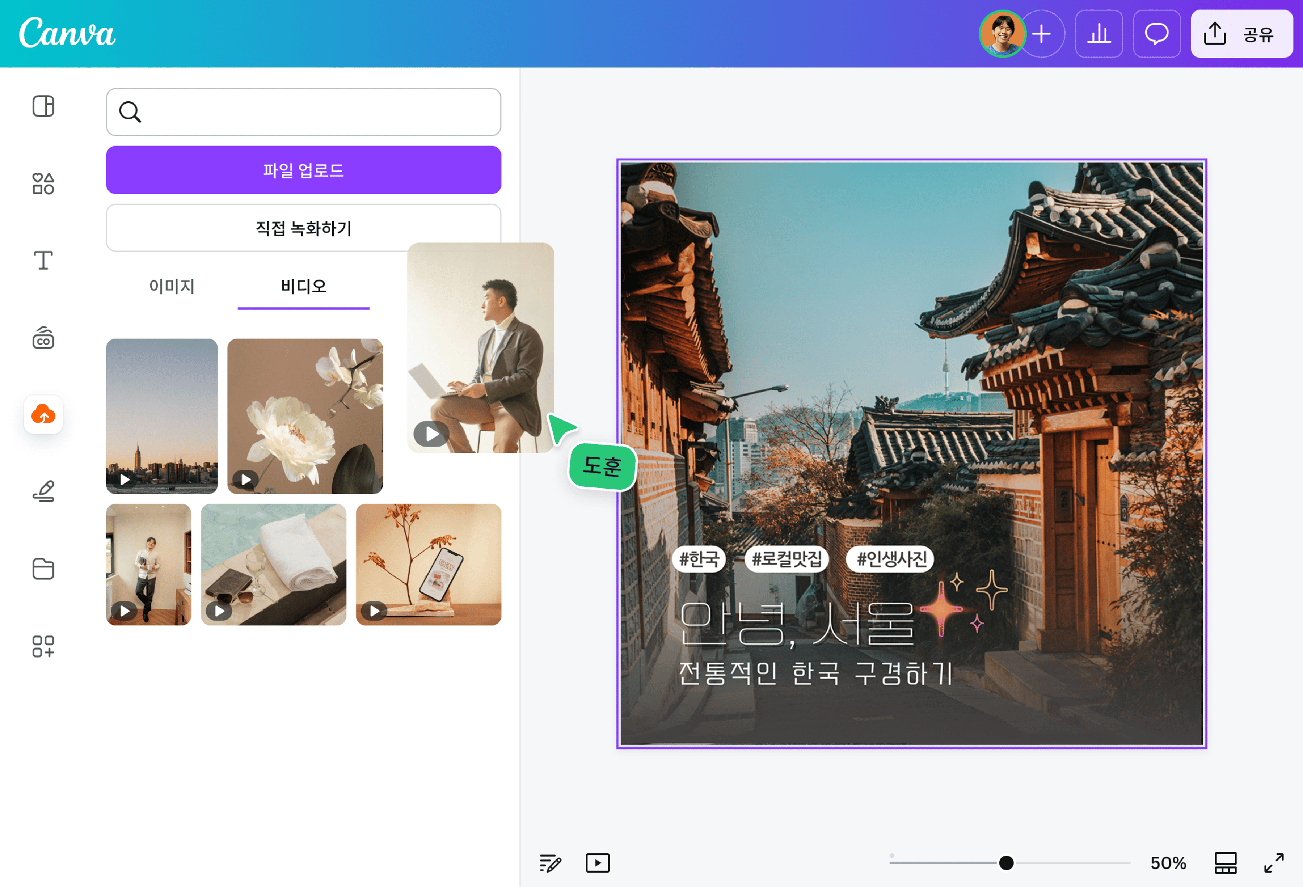
Task: Play the city skyline video
Action: tap(125, 480)
